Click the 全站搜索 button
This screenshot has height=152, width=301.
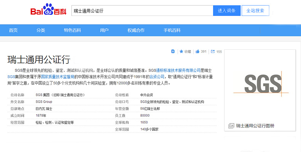coord(255,11)
